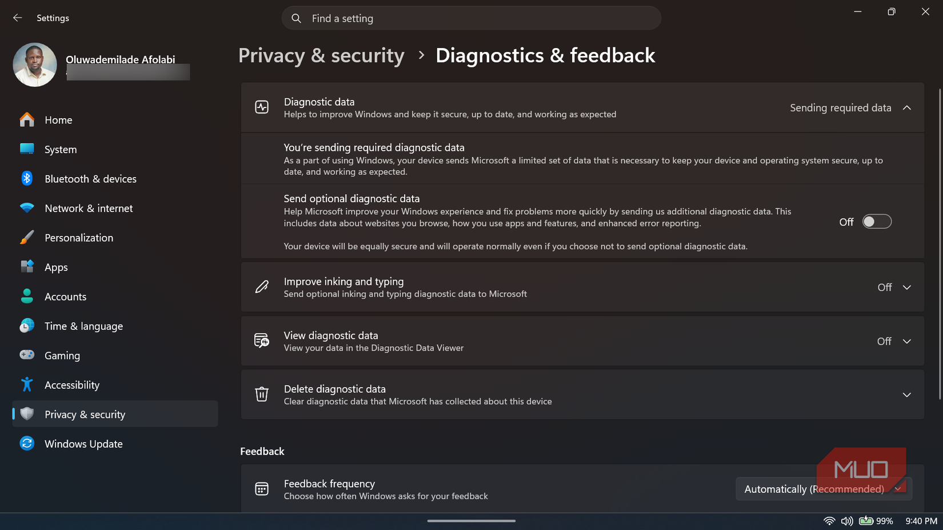Image resolution: width=943 pixels, height=530 pixels.
Task: Click the inking and typing pen icon
Action: pyautogui.click(x=262, y=287)
